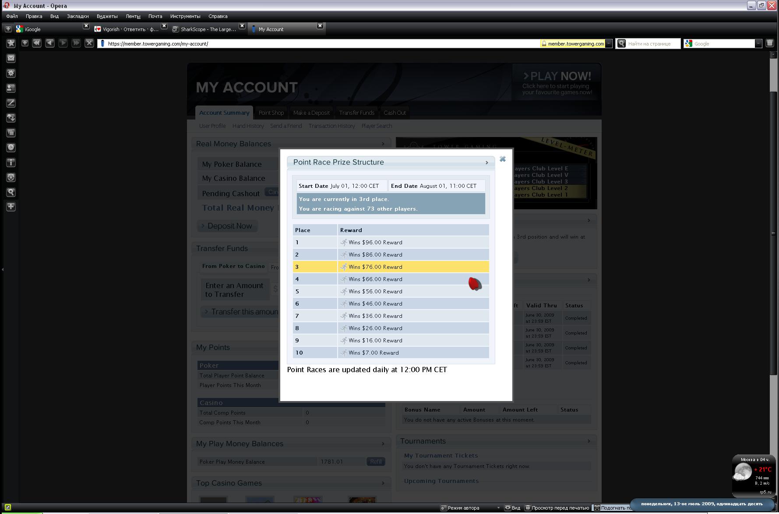Open the Widgets gear panel icon

[x=11, y=73]
